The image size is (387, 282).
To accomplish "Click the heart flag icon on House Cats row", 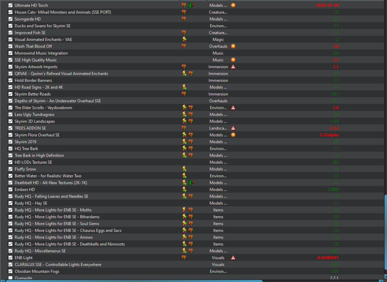I will coord(184,12).
